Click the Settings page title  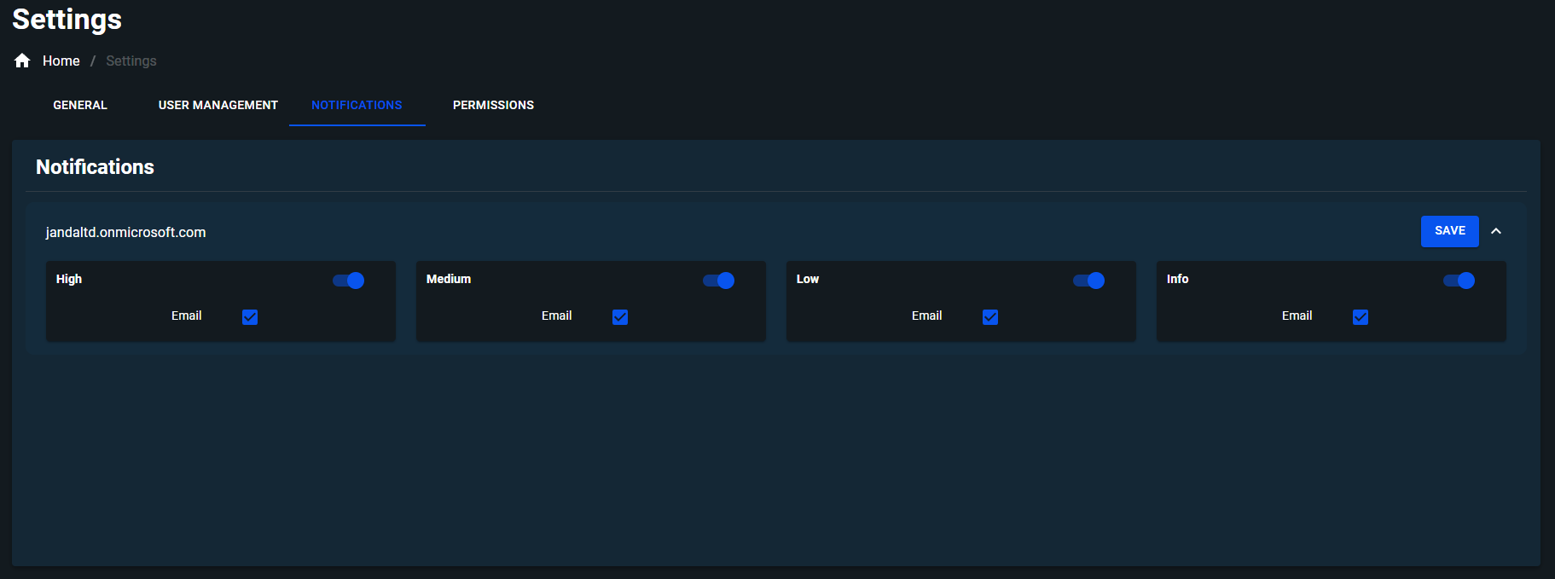pos(67,19)
